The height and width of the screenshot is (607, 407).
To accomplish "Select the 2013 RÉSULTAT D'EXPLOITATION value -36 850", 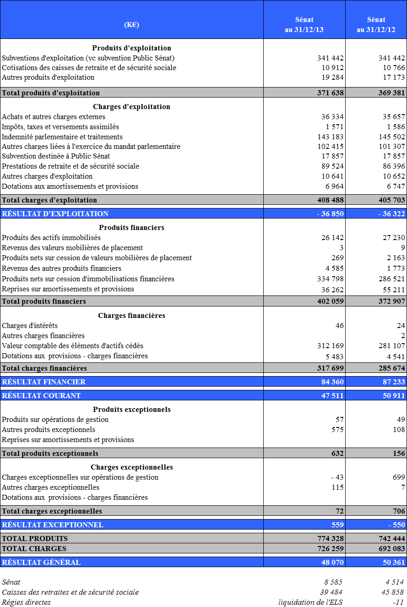I will [x=330, y=214].
